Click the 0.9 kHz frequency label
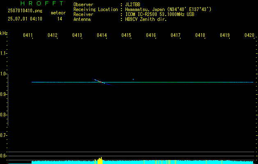This screenshot has height=164, width=258. click(x=3, y=94)
